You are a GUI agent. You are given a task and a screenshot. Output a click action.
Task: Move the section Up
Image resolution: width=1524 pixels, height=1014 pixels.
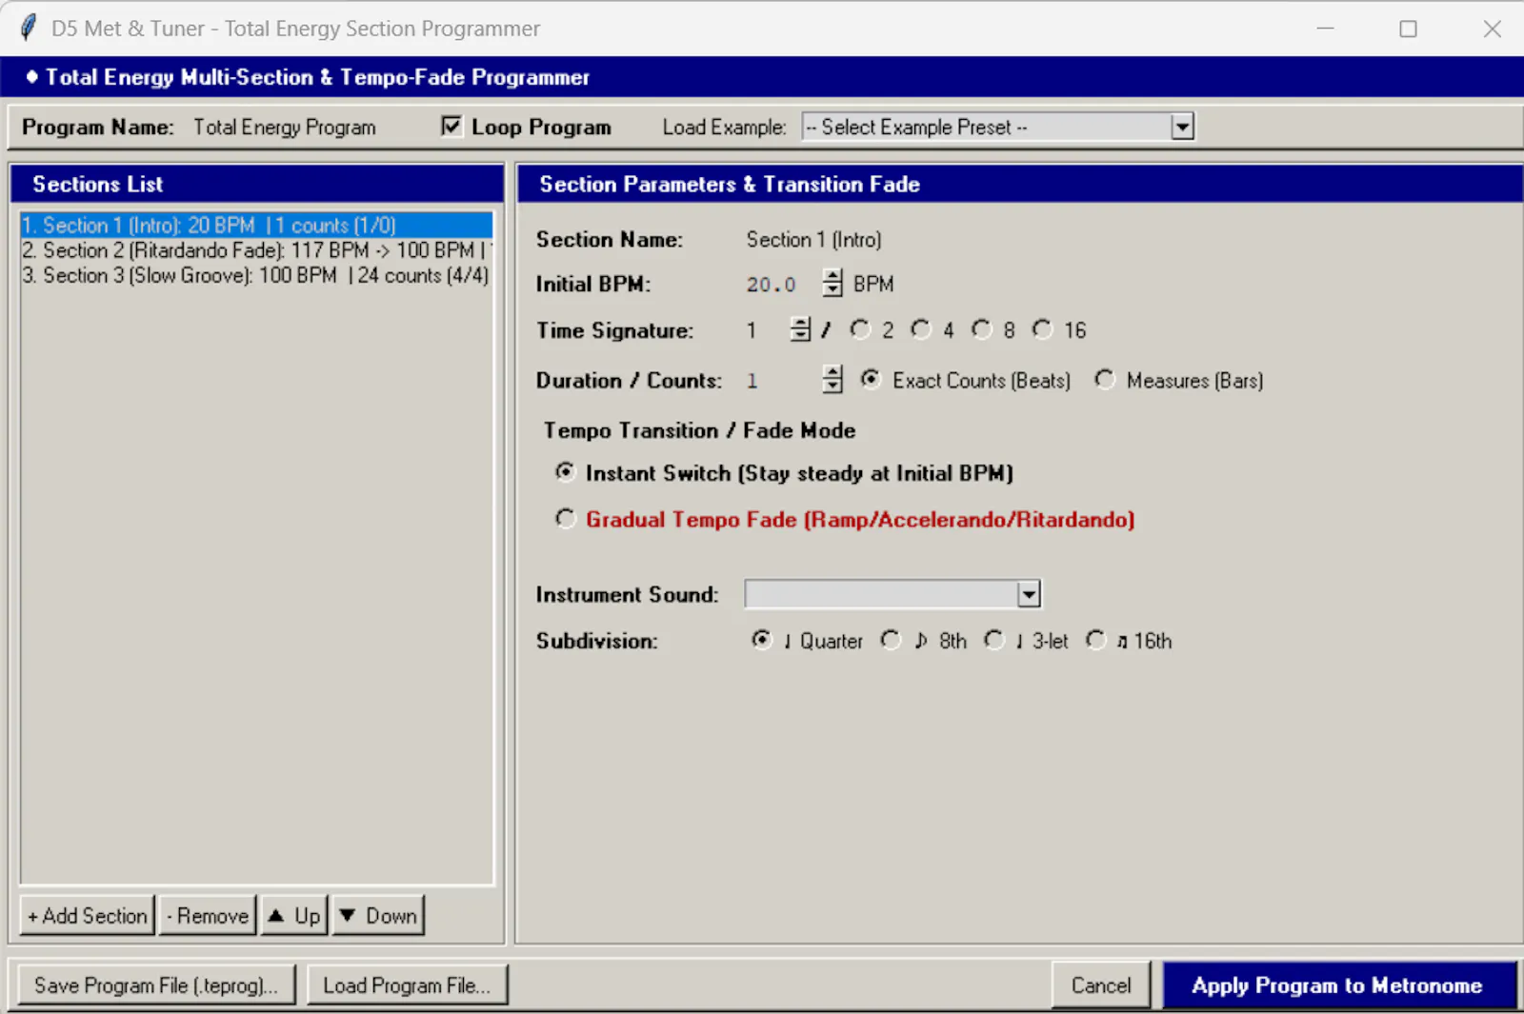click(x=294, y=916)
